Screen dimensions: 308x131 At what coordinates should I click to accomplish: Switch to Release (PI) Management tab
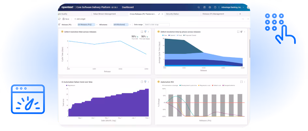tap(213, 14)
